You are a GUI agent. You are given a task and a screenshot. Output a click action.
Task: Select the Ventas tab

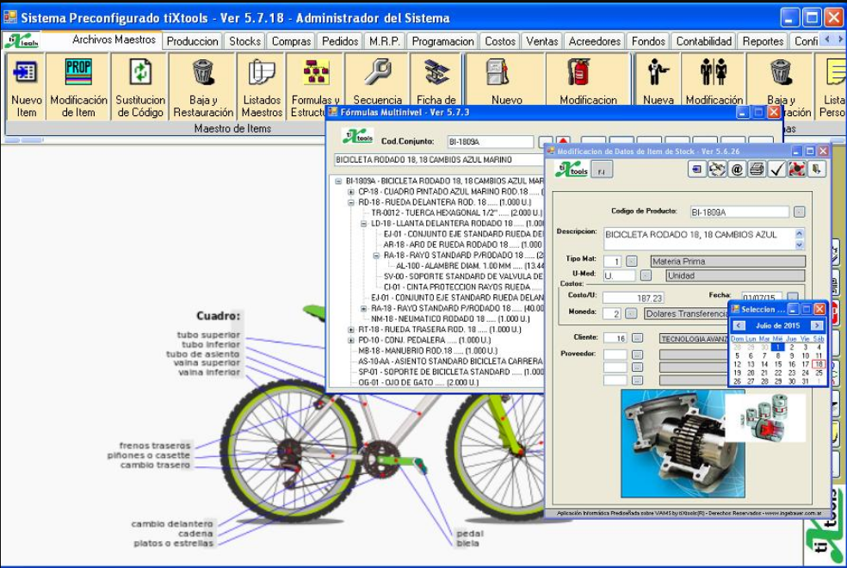click(541, 41)
